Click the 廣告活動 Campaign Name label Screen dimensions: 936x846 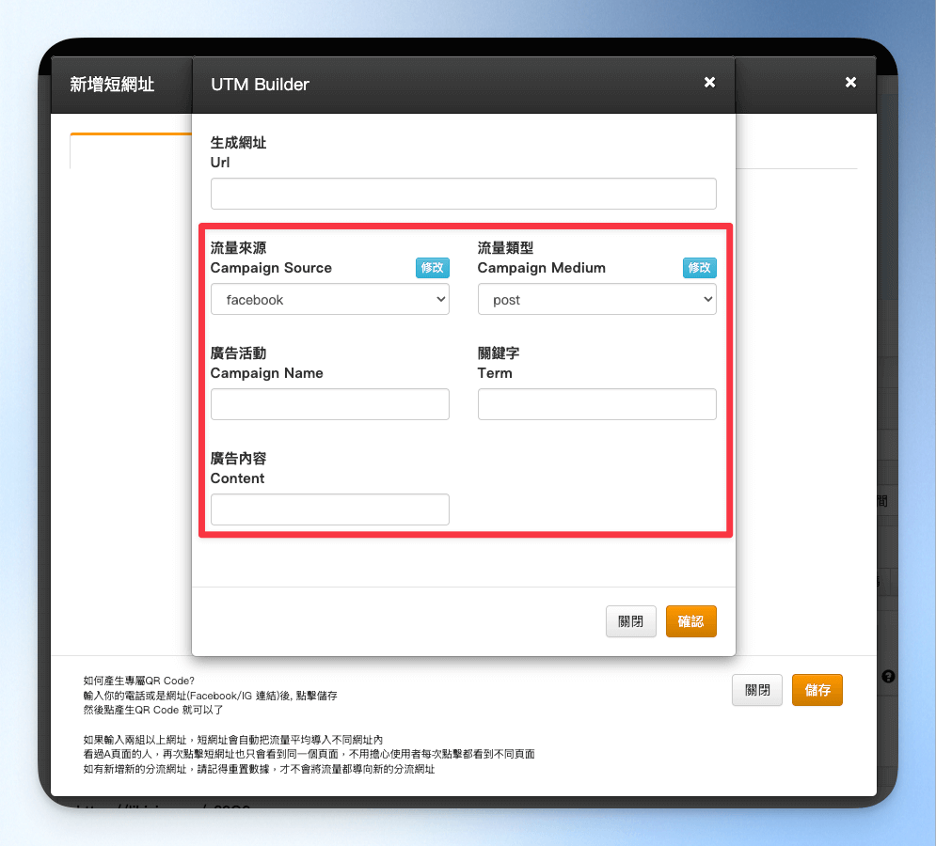coord(266,363)
